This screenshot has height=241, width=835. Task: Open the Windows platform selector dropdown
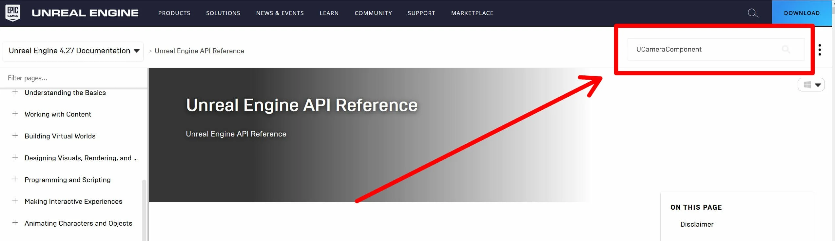811,85
